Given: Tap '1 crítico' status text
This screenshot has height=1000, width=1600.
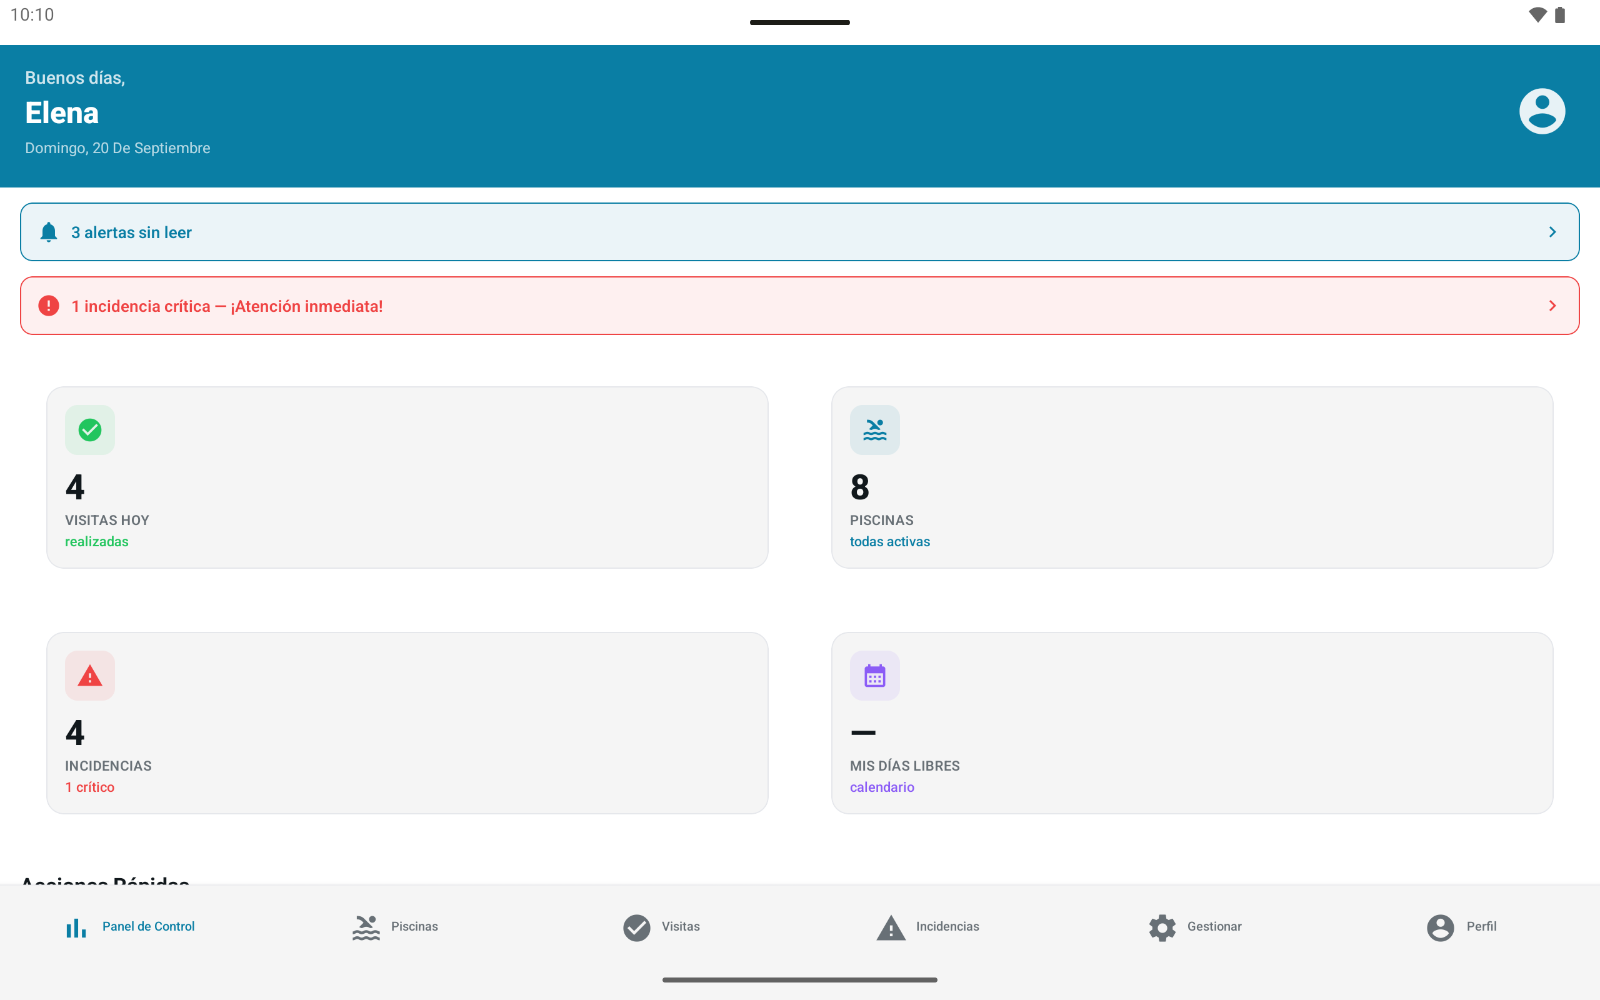Looking at the screenshot, I should (x=90, y=787).
